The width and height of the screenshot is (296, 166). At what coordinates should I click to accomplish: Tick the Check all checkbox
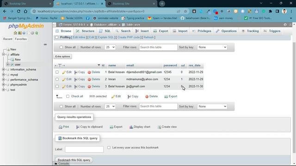tap(68, 96)
